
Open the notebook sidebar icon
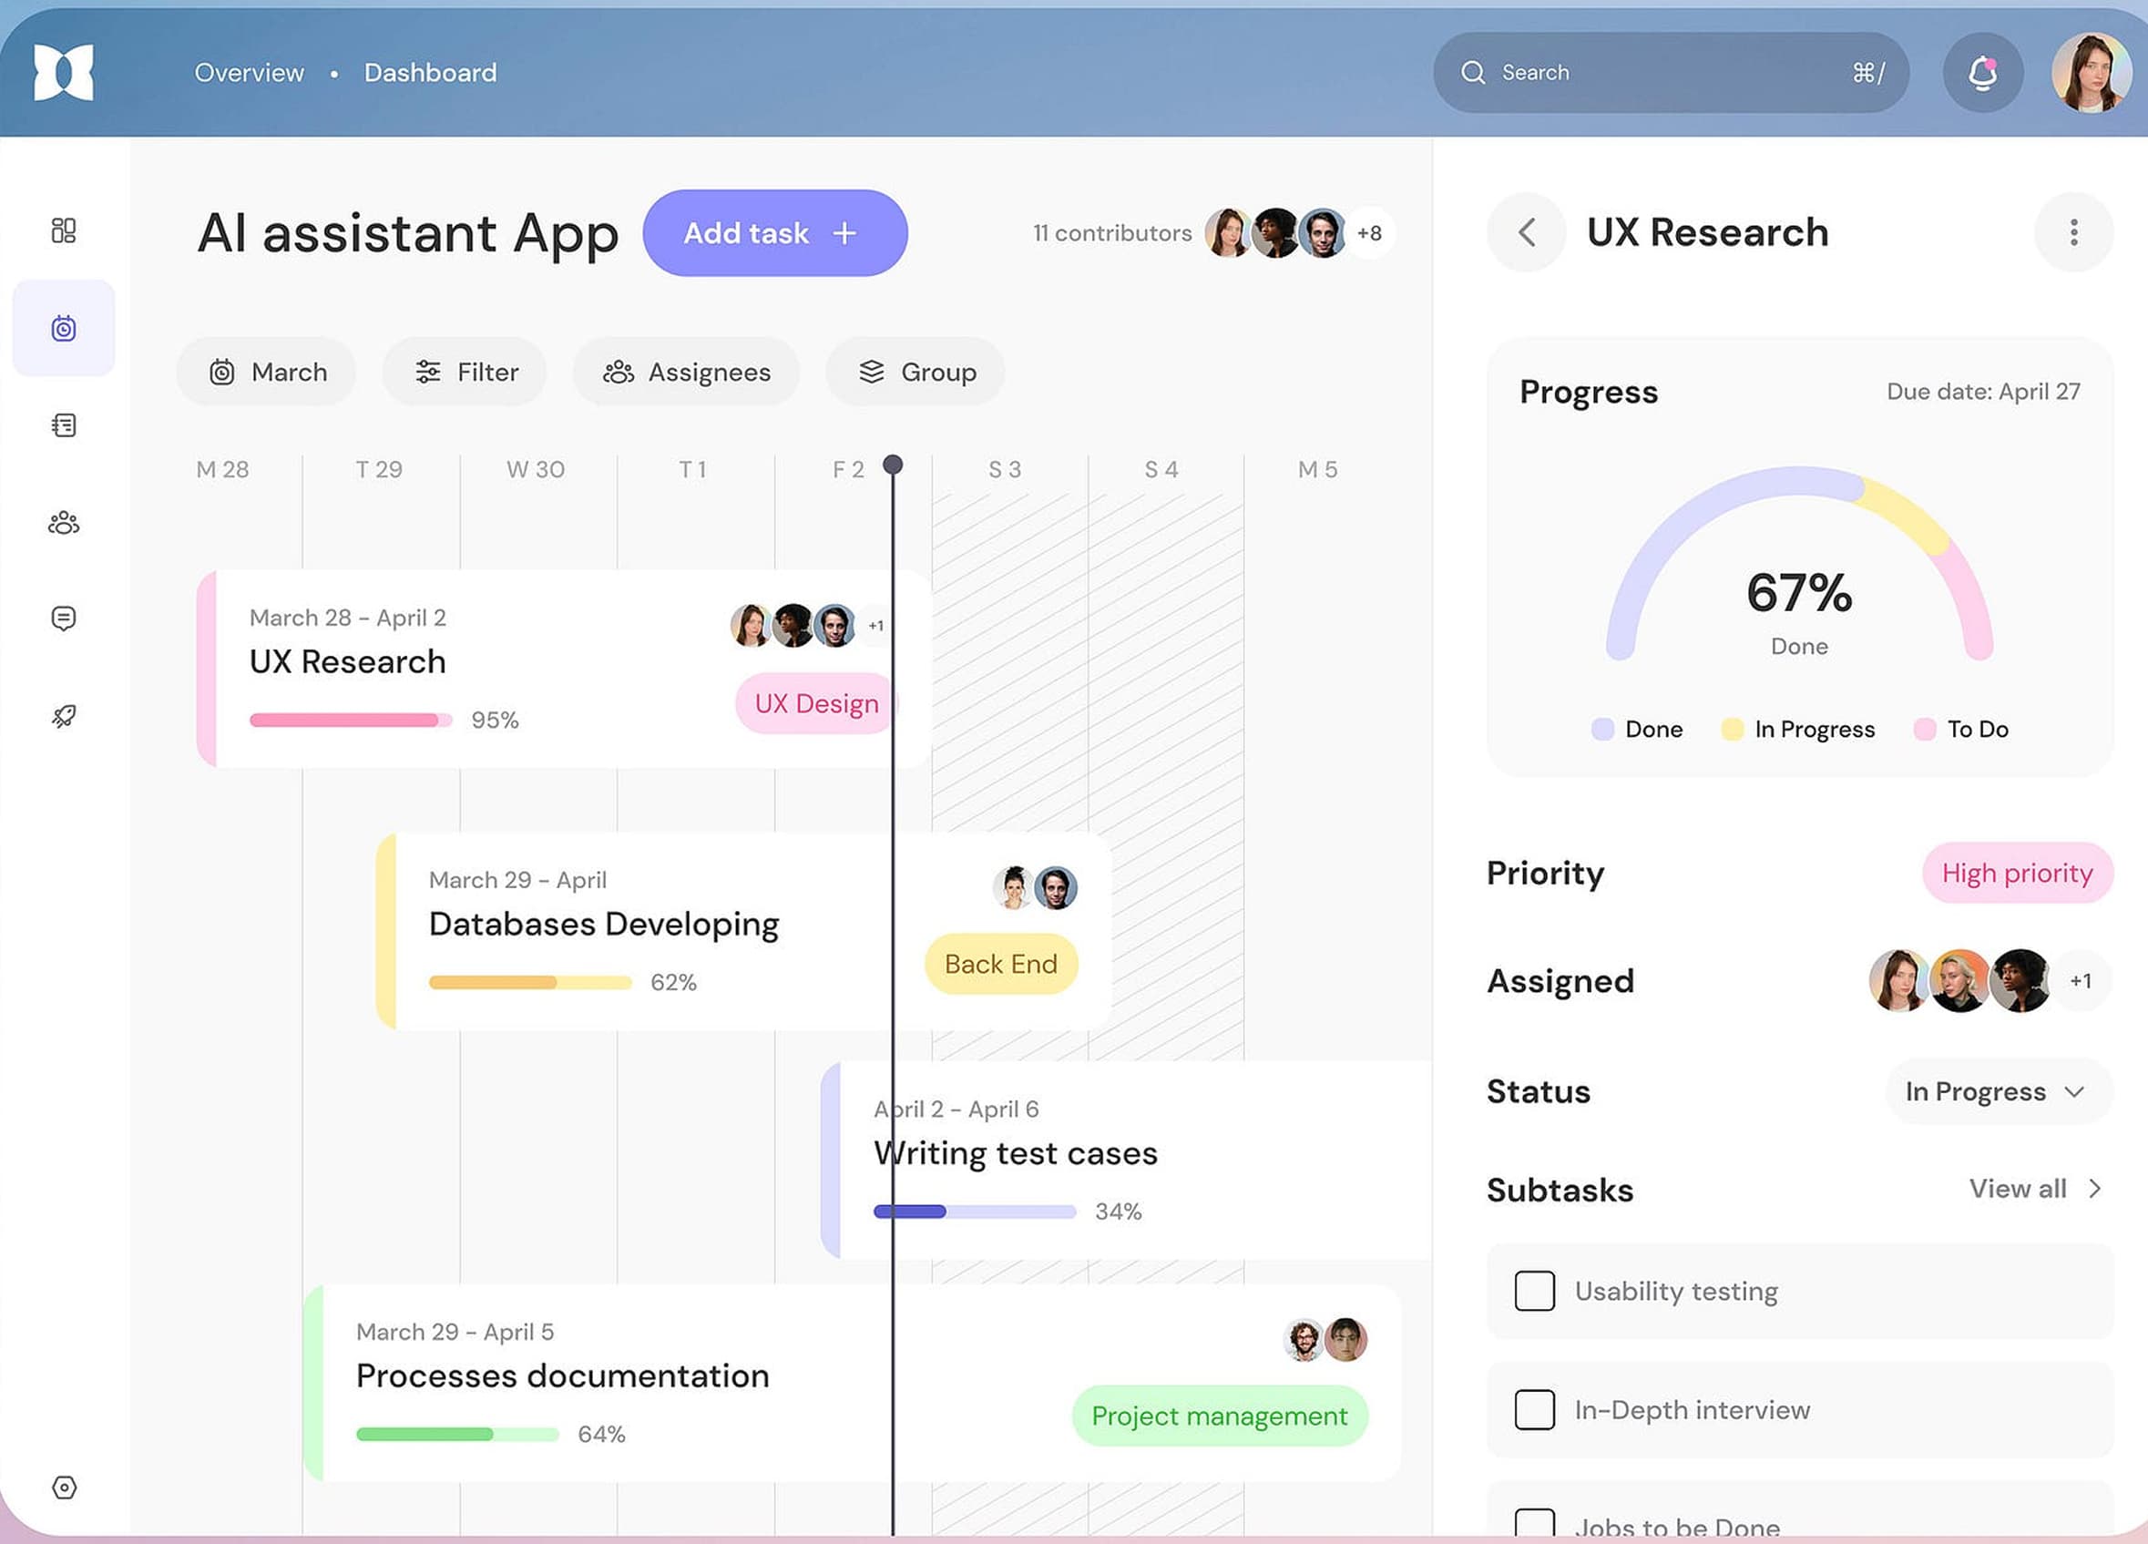64,425
